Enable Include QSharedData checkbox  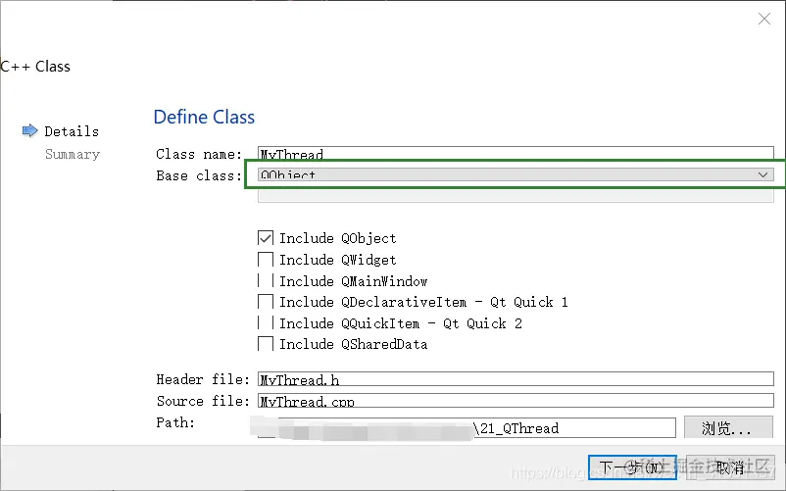[266, 344]
